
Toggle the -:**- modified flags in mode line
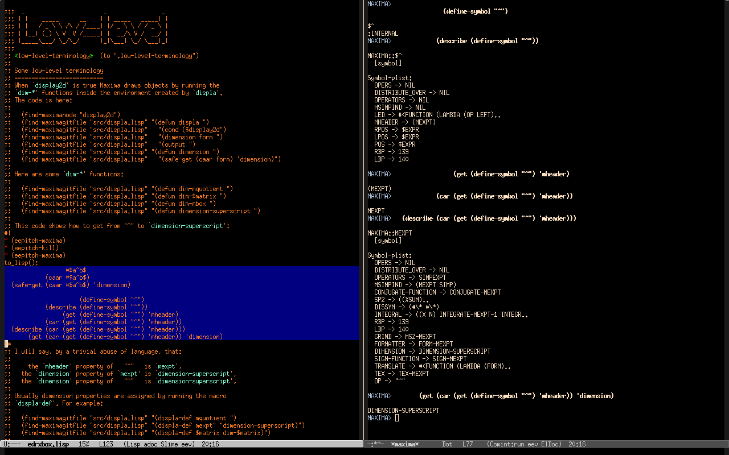[x=376, y=444]
